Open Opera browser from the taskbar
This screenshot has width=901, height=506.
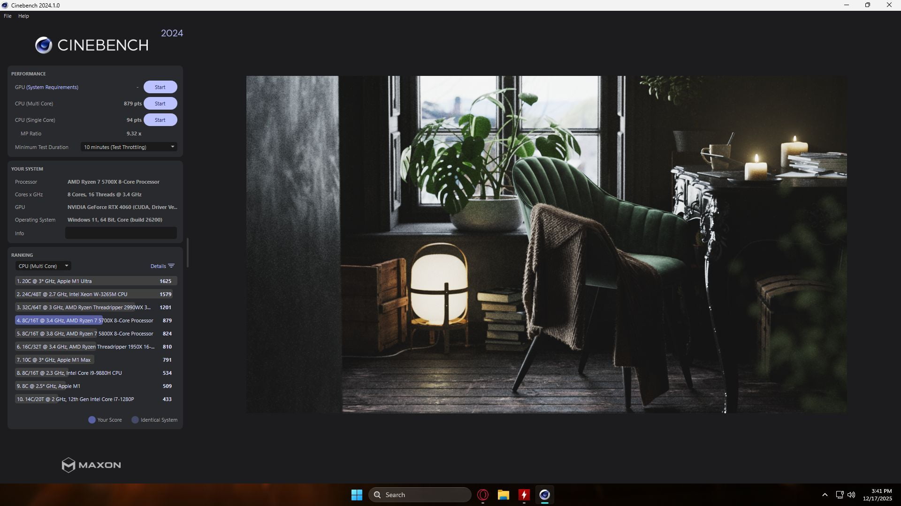tap(483, 495)
